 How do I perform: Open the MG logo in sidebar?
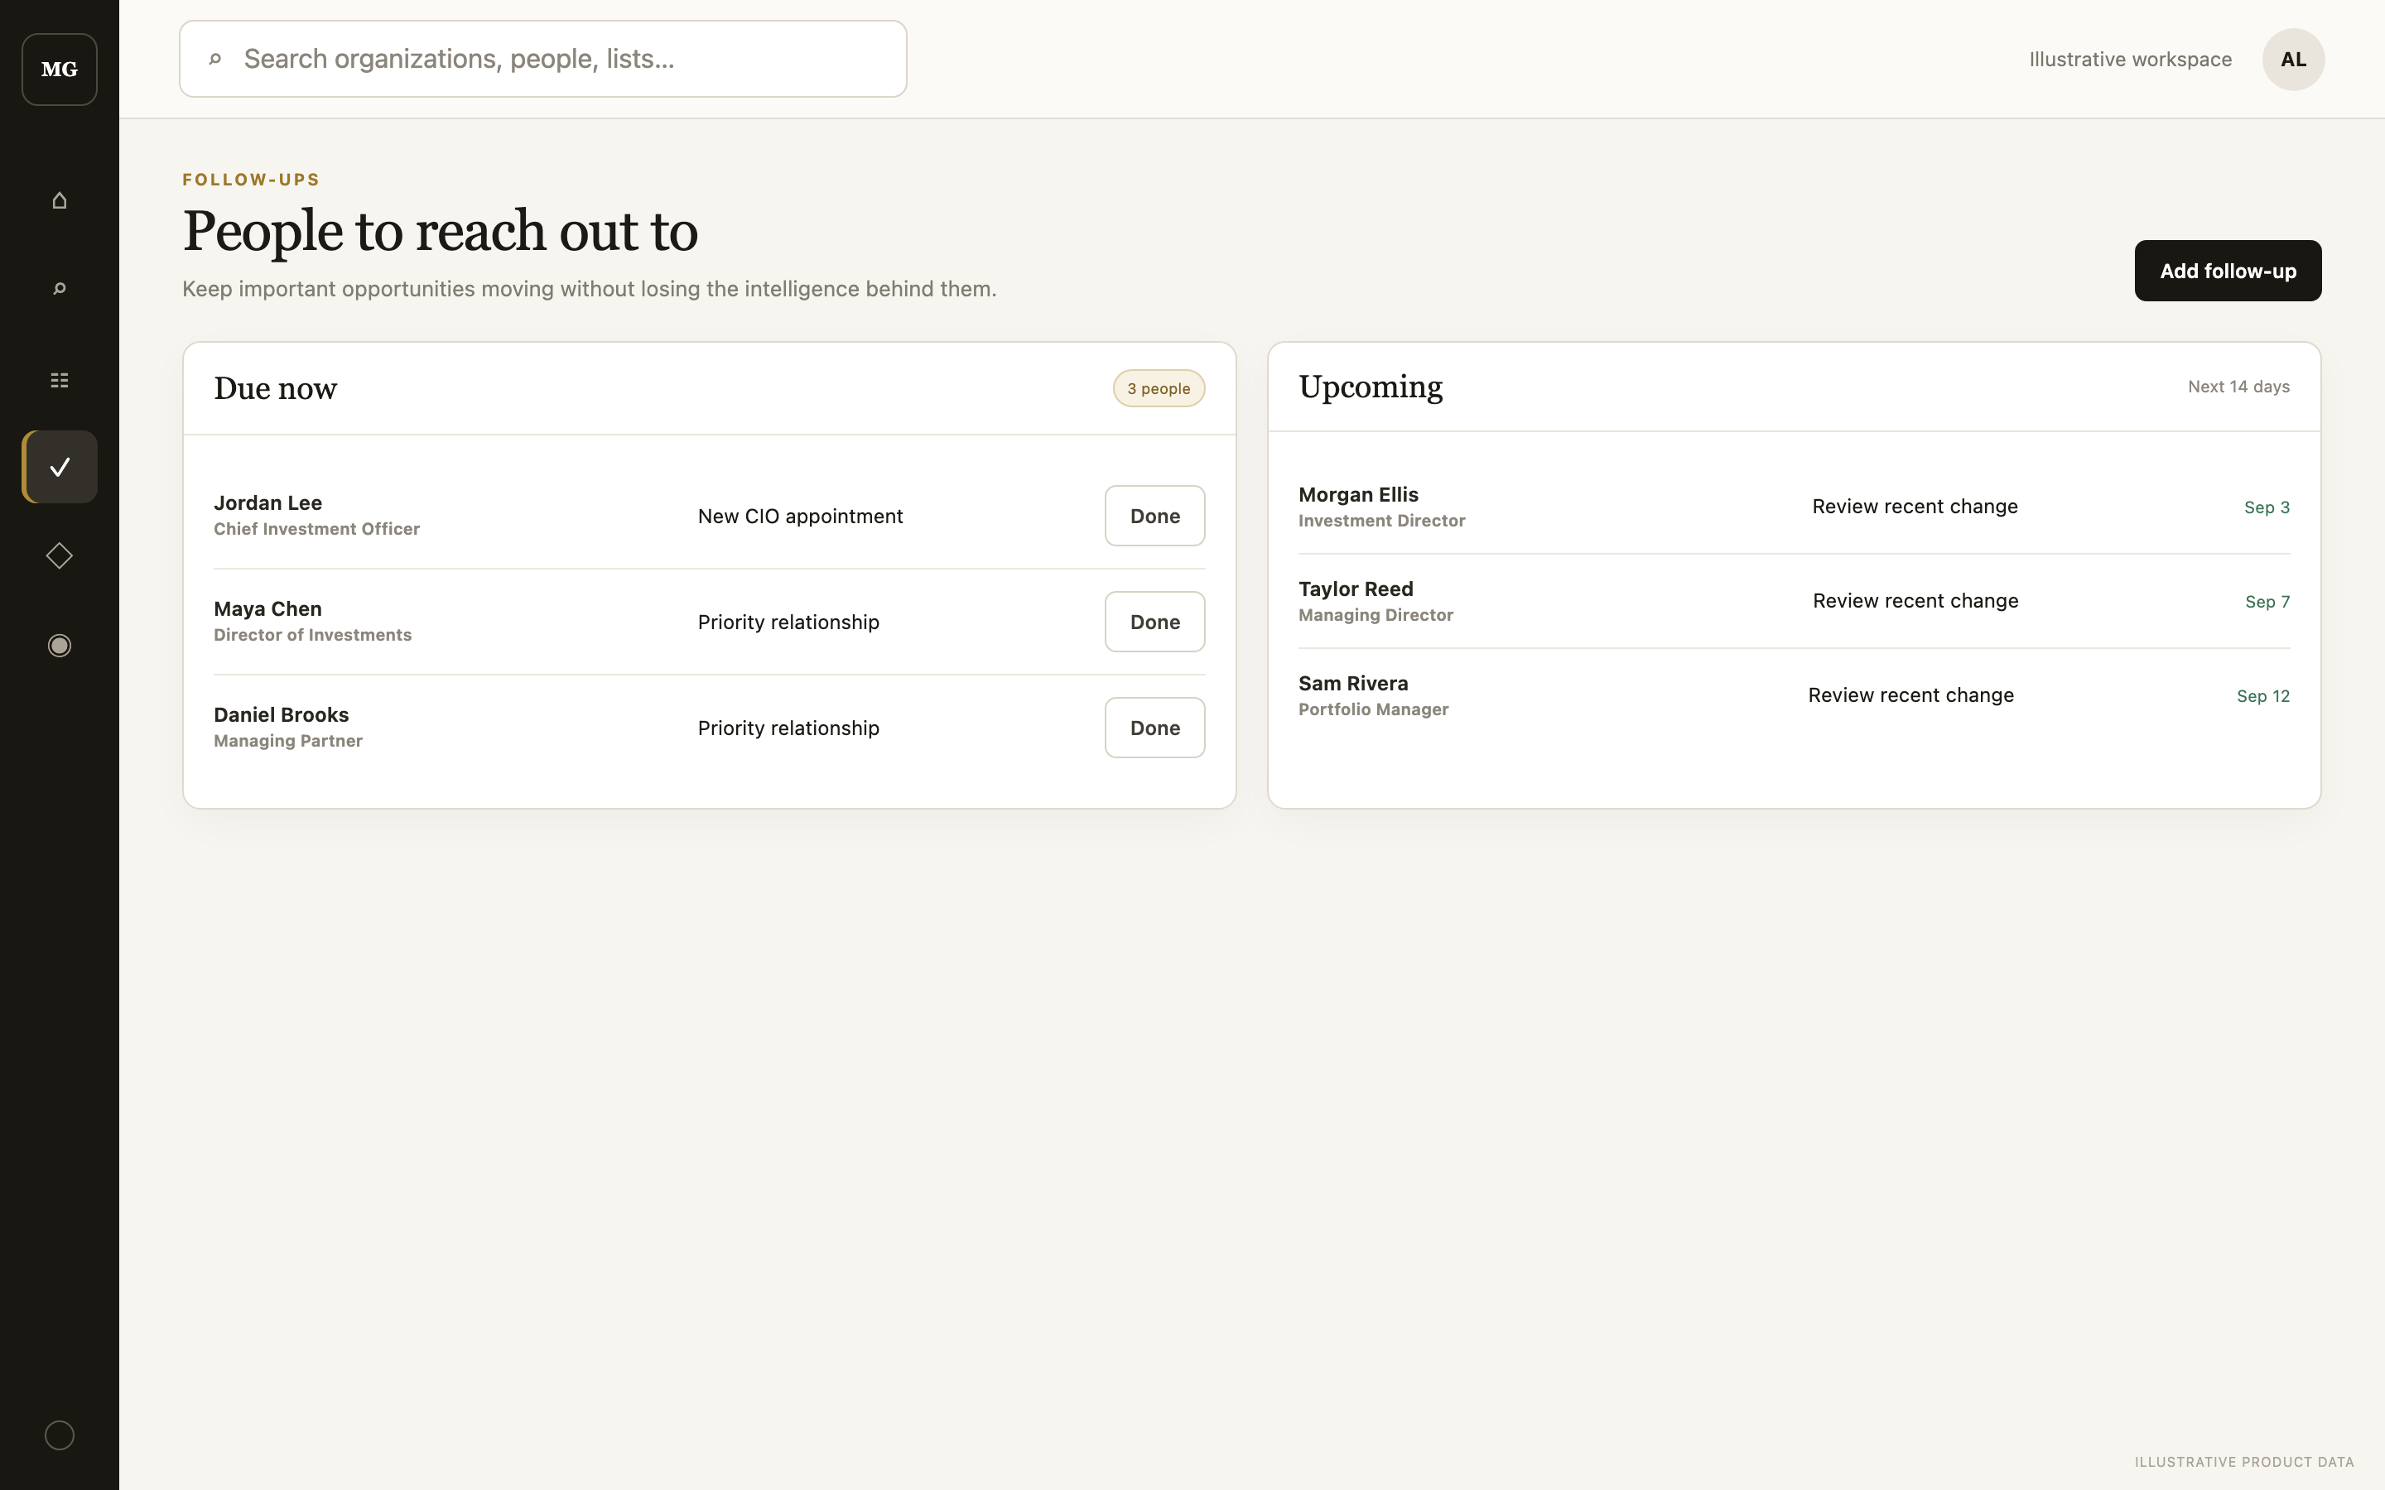59,69
